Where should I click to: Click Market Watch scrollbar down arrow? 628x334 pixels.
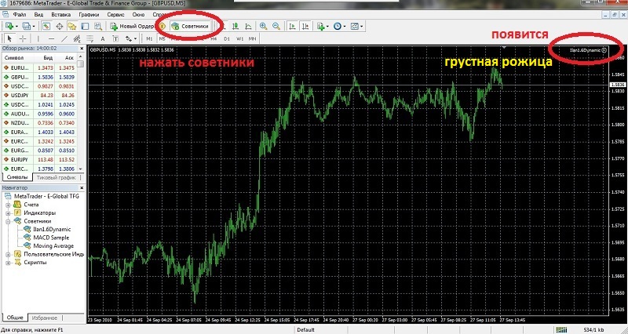[x=81, y=169]
